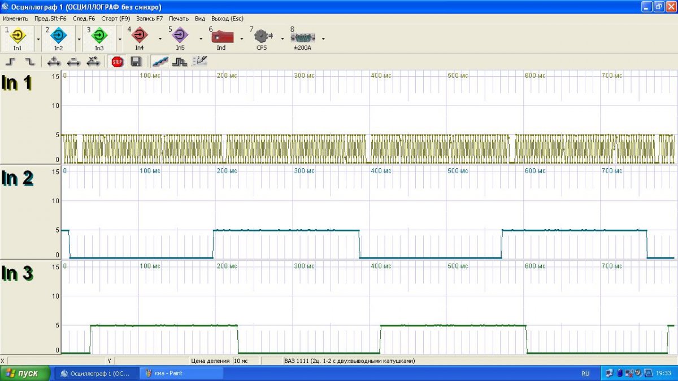678x381 pixels.
Task: Click the expand time scale icon
Action: tap(55, 62)
